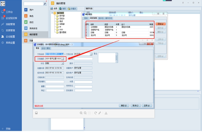Open the 相似性分析 link

coord(39,106)
